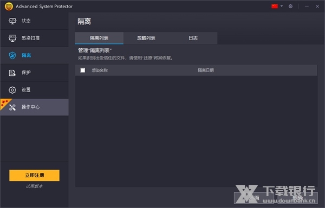325x208 pixels.
Task: Toggle the select-all checkbox in list header
Action: coord(83,70)
